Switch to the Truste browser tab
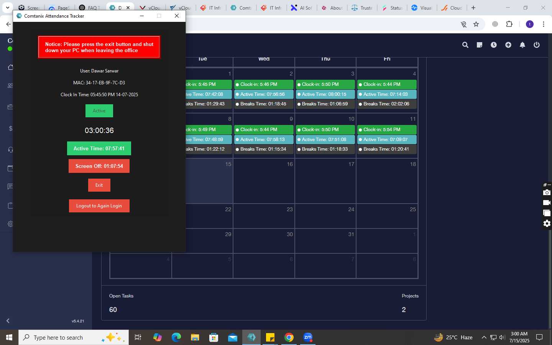 pos(362,8)
